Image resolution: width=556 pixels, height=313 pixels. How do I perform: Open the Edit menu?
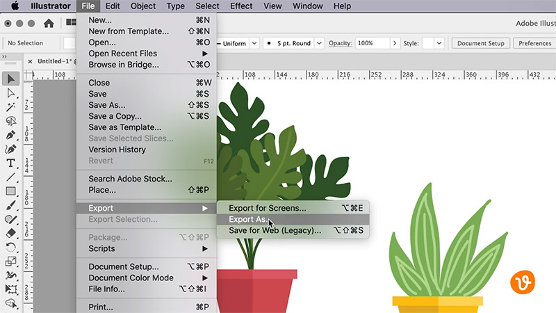pyautogui.click(x=113, y=6)
